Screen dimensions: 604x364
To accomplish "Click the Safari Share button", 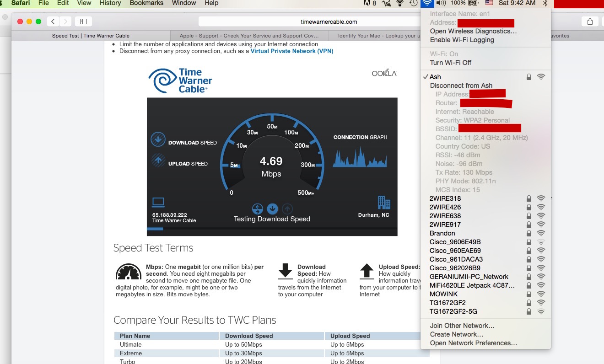I will pyautogui.click(x=590, y=21).
